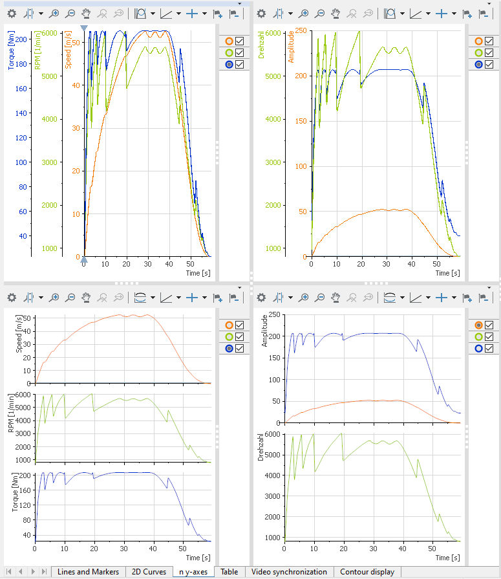Click the band cursor icon in top-left toolbar
The image size is (501, 579).
(140, 14)
